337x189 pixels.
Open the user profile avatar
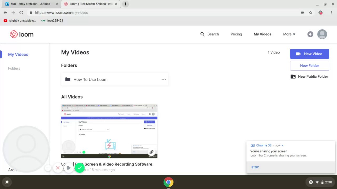tap(322, 34)
